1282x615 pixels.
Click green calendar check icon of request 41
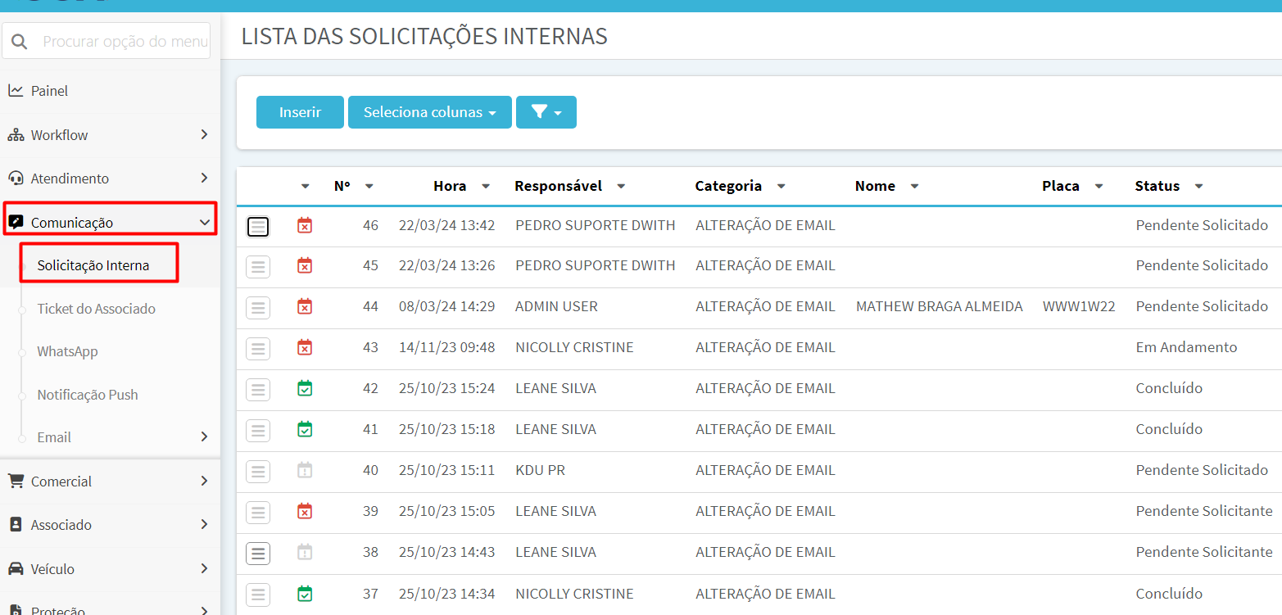point(305,429)
